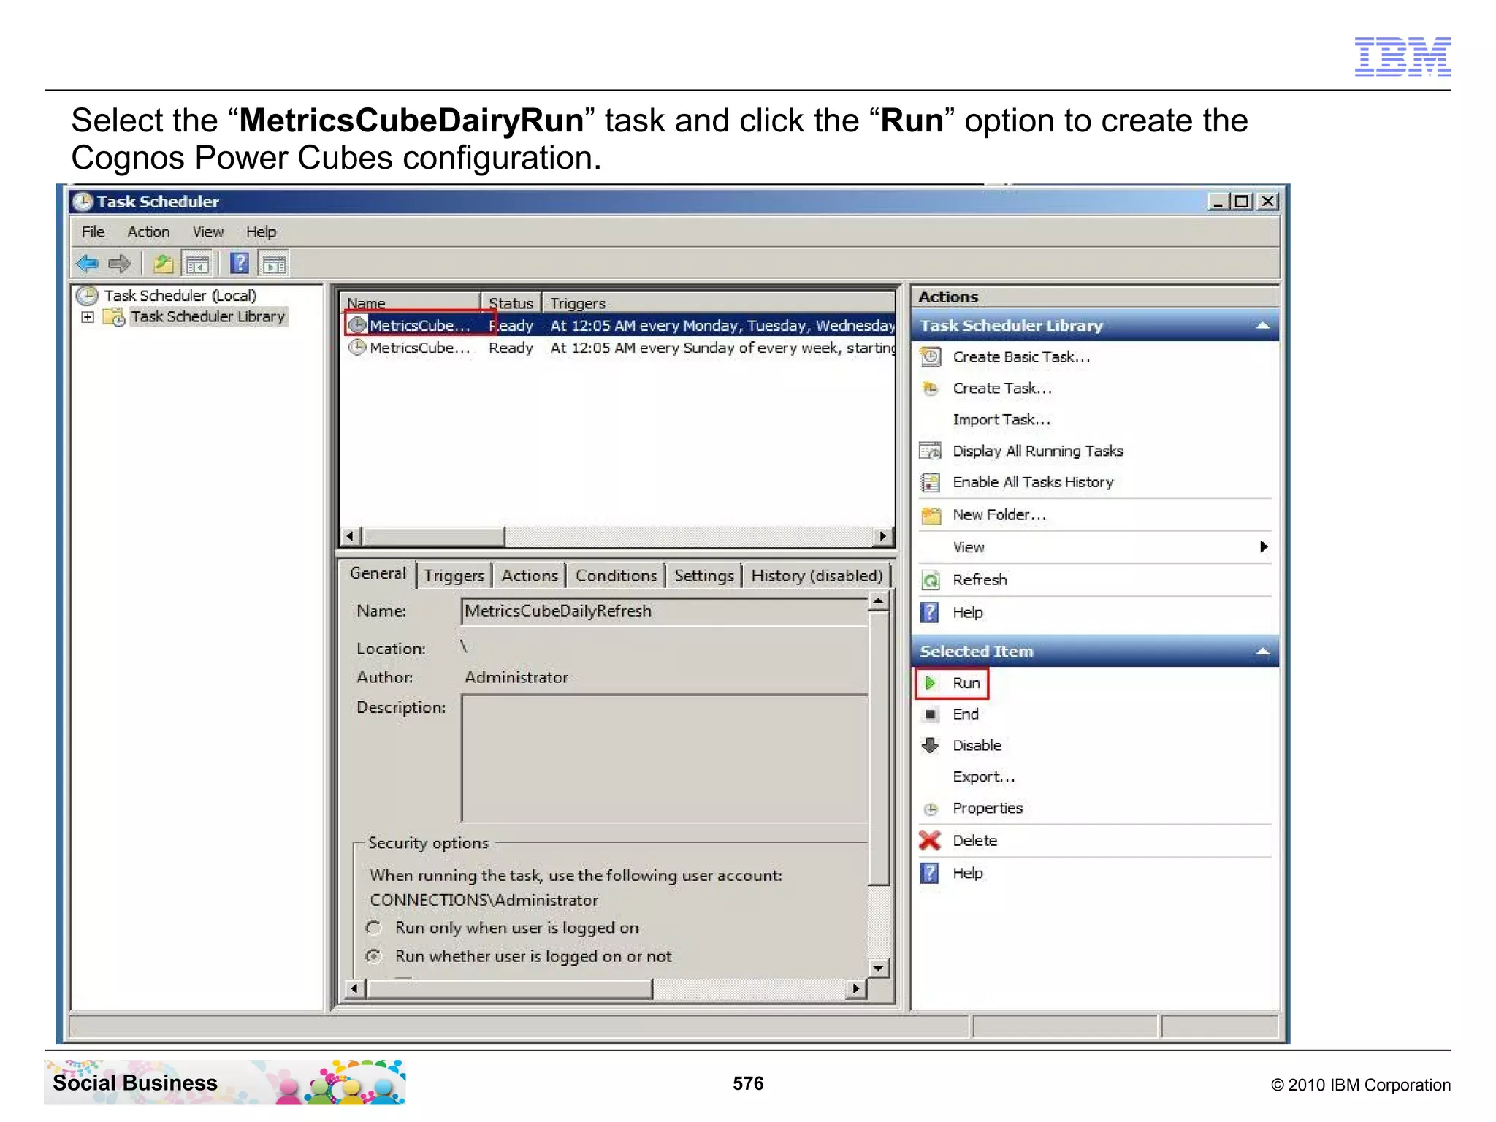Switch to the Settings tab
Image resolution: width=1496 pixels, height=1122 pixels.
coord(703,576)
